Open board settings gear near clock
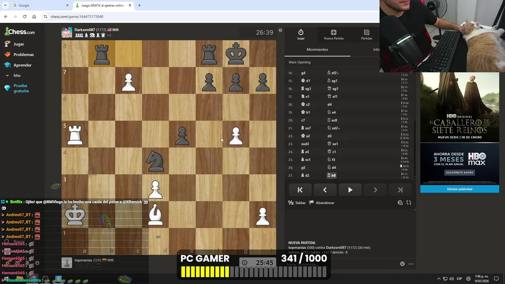 pos(280,30)
